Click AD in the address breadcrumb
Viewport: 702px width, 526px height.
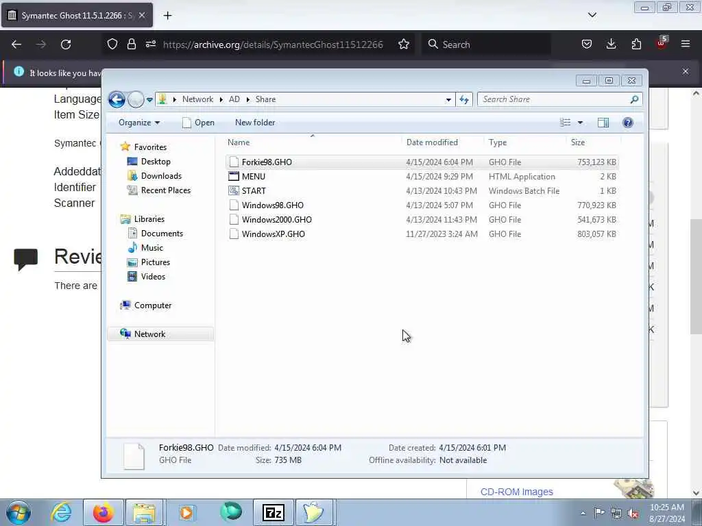(x=234, y=99)
